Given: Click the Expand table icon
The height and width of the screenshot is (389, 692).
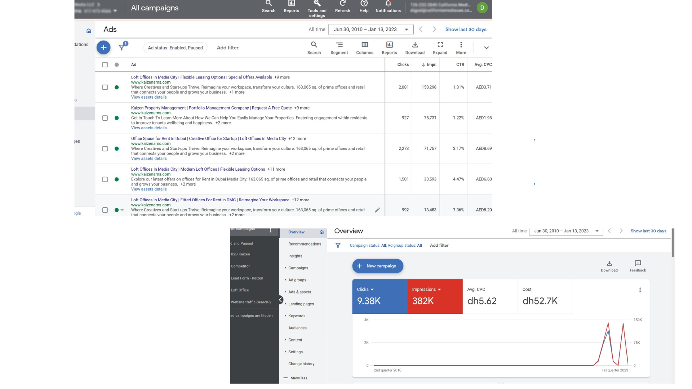Looking at the screenshot, I should pyautogui.click(x=440, y=45).
